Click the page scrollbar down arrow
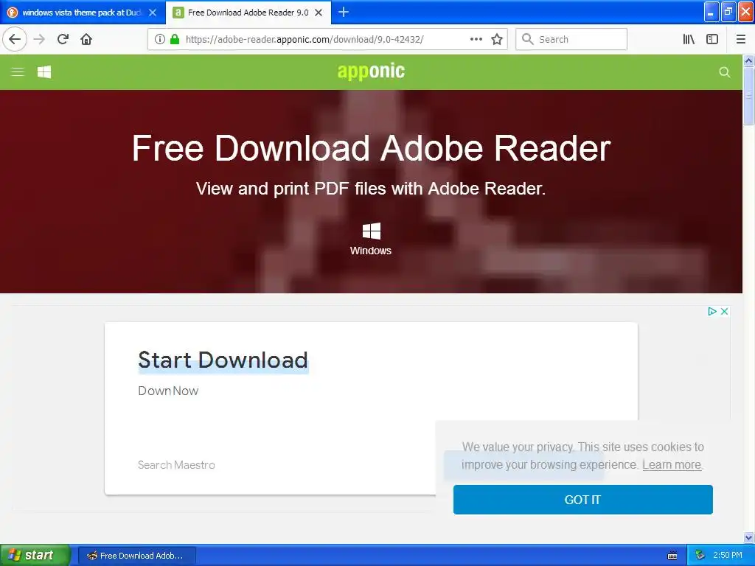 tap(748, 537)
